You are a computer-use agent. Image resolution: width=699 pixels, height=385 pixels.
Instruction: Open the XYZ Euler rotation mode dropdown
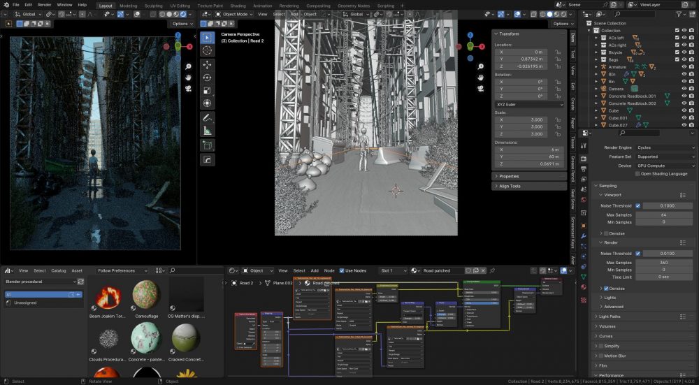pos(529,104)
